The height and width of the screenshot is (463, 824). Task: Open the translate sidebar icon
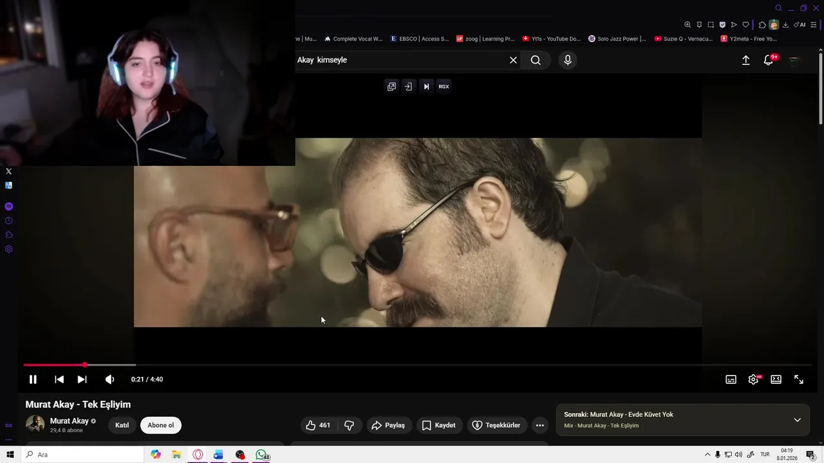click(x=8, y=185)
